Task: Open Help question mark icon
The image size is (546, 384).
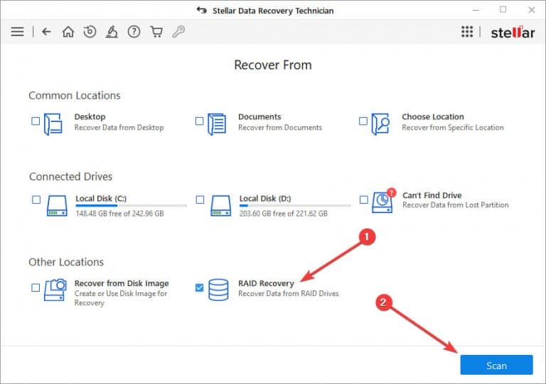Action: 134,32
